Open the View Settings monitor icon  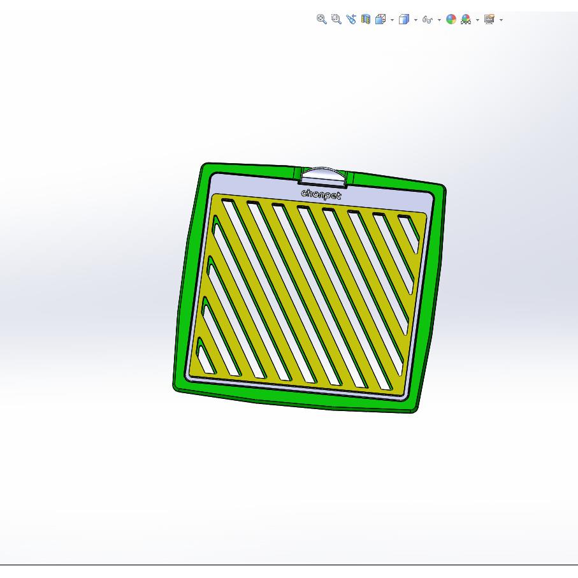(x=489, y=19)
